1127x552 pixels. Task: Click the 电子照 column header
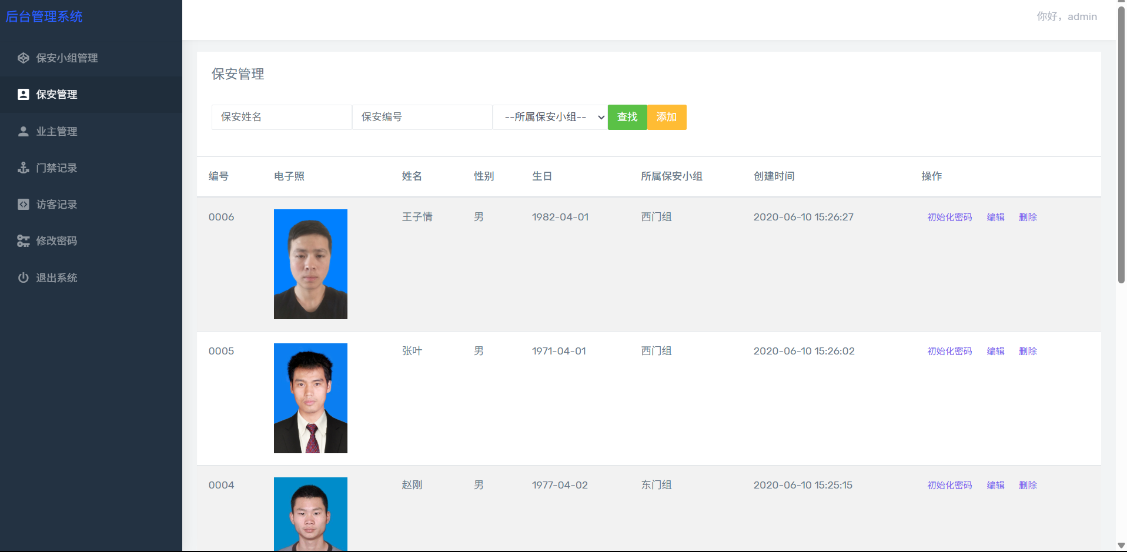tap(289, 176)
